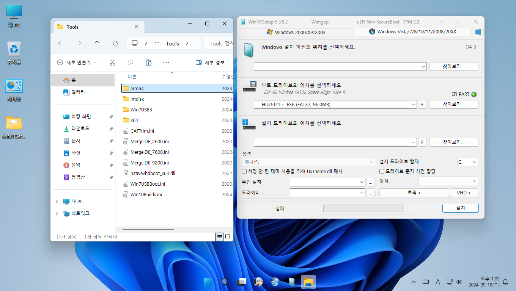
Task: Open the installation drive location dropdown
Action: [414, 142]
